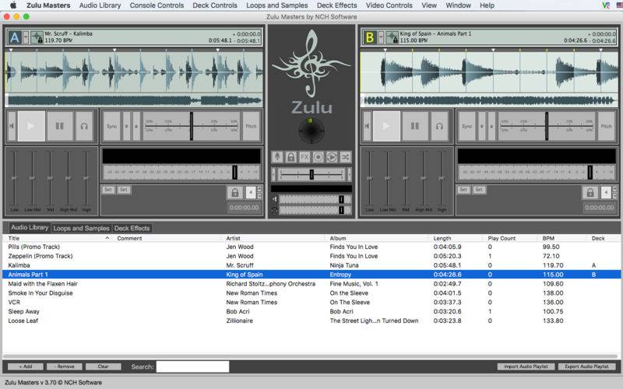Viewport: 623px width, 389px height.
Task: Open Deck B dropdown next to B badge
Action: pos(381,37)
